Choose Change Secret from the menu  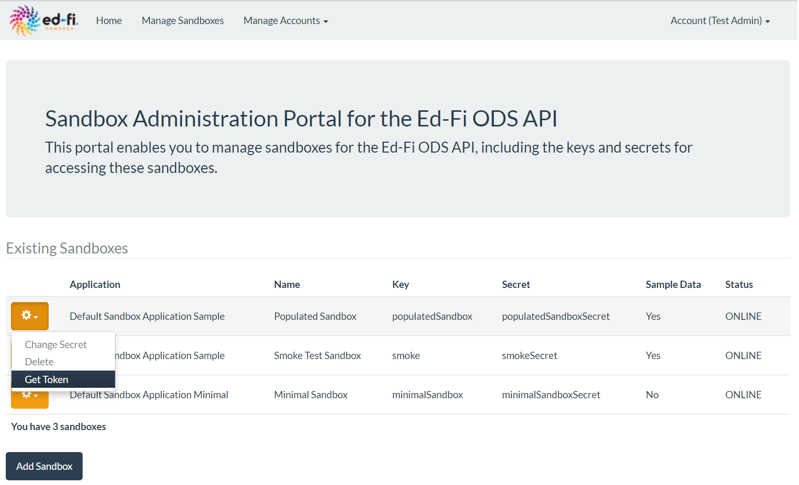coord(56,344)
